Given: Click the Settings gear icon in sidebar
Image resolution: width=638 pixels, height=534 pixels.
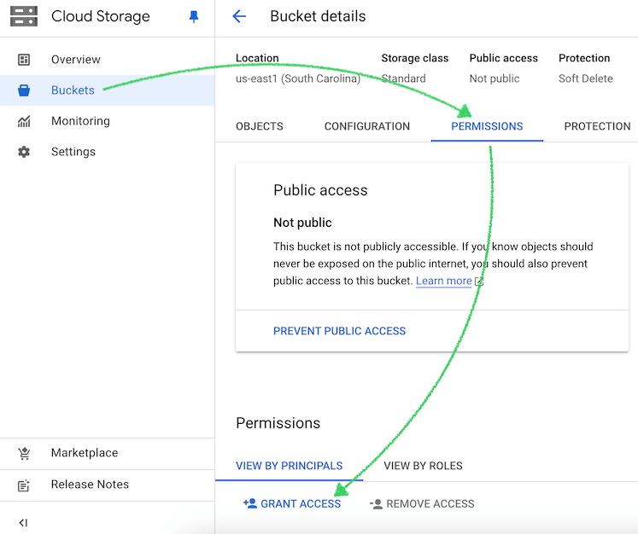Looking at the screenshot, I should [24, 152].
